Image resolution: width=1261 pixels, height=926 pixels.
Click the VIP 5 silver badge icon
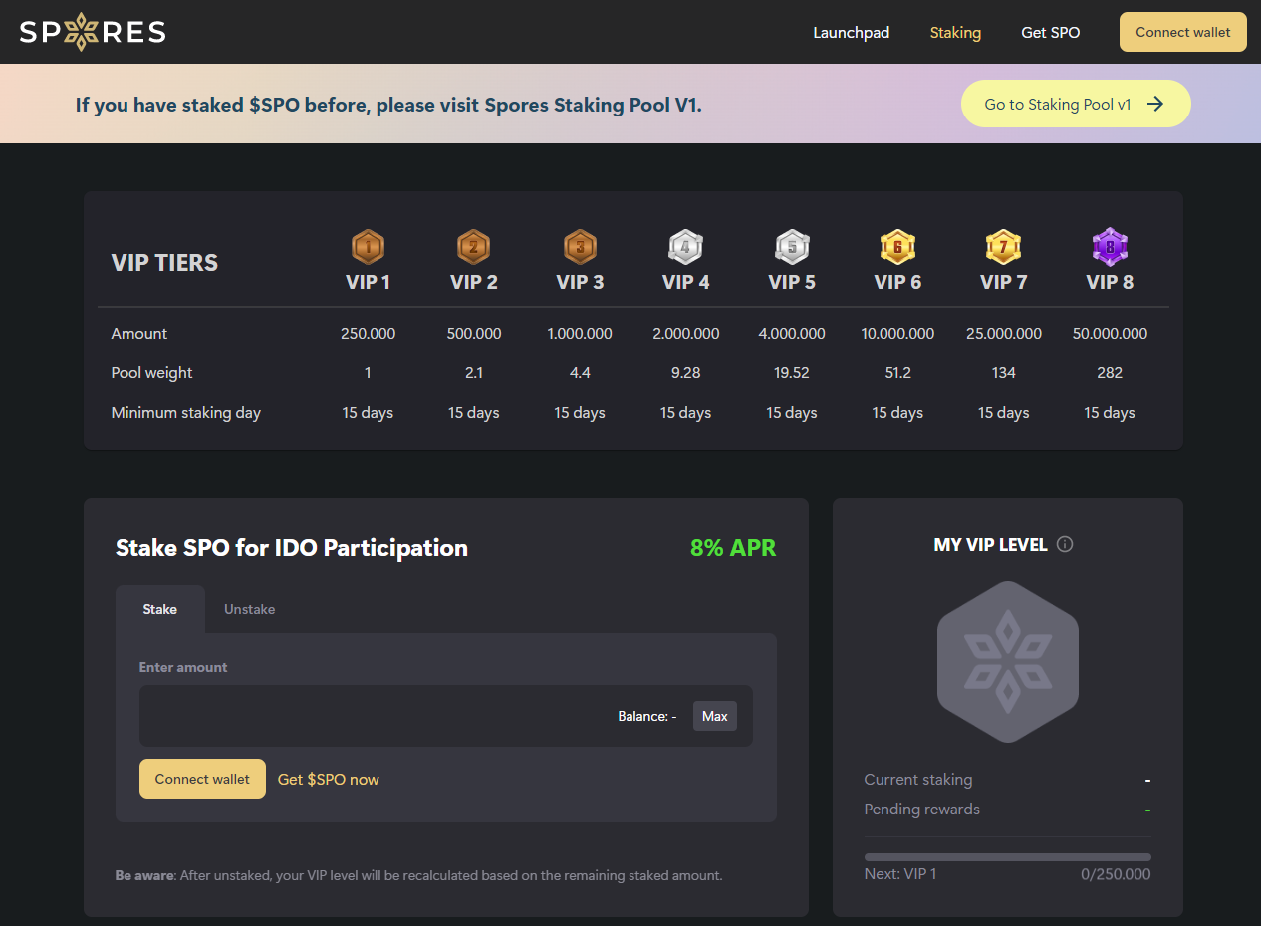coord(792,246)
